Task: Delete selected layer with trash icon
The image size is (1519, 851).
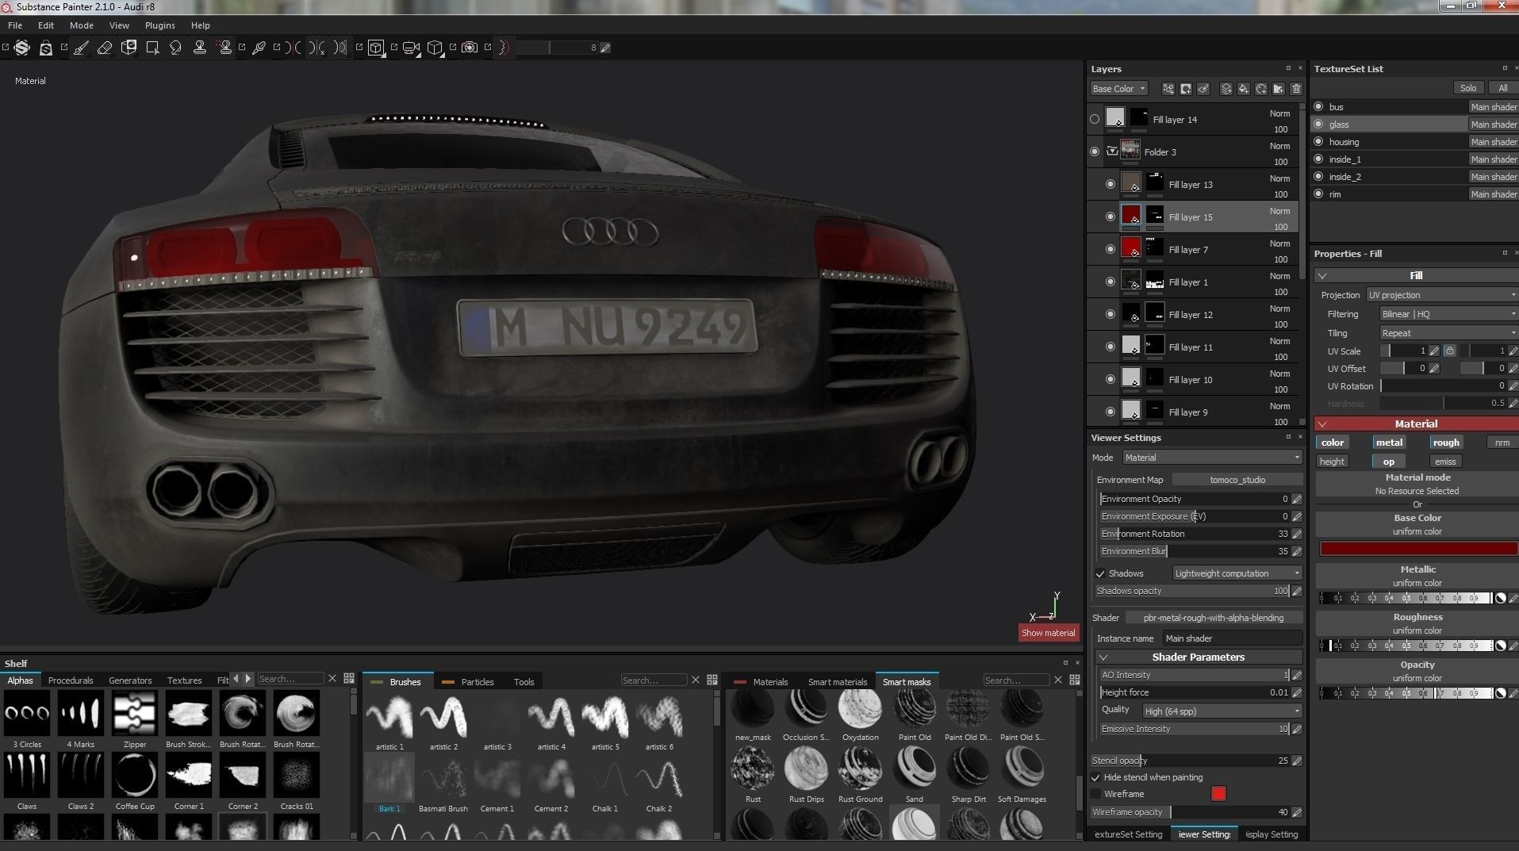Action: pos(1296,89)
